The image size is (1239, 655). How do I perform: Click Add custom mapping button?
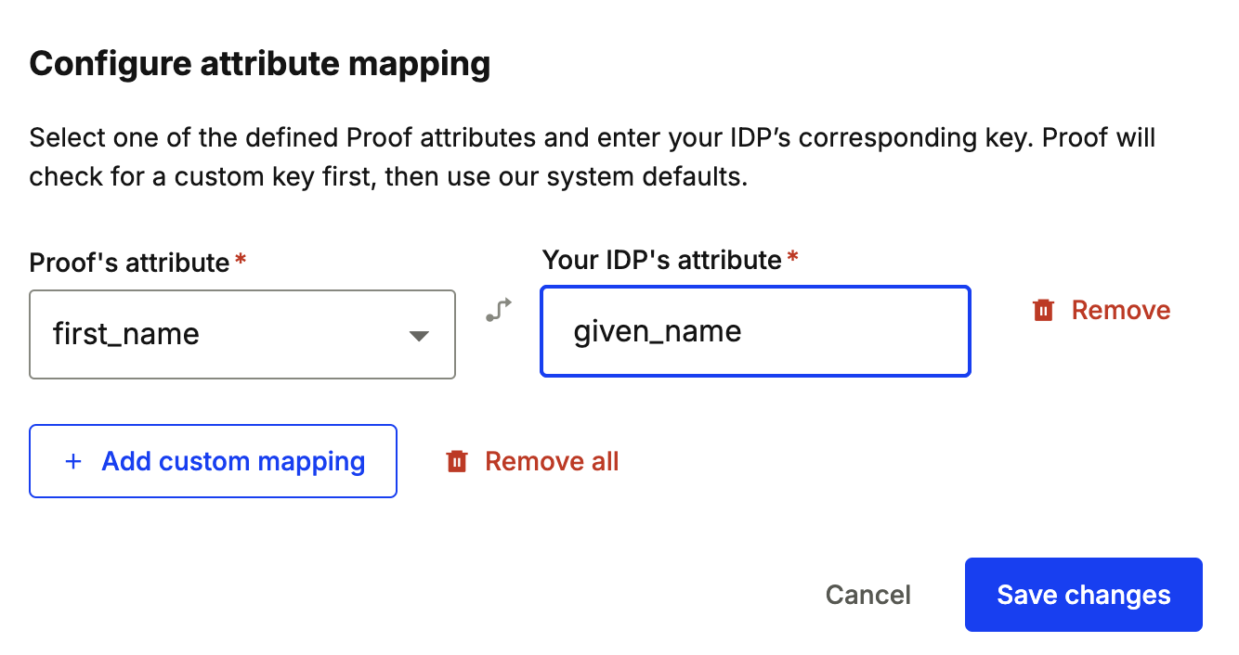click(x=214, y=461)
